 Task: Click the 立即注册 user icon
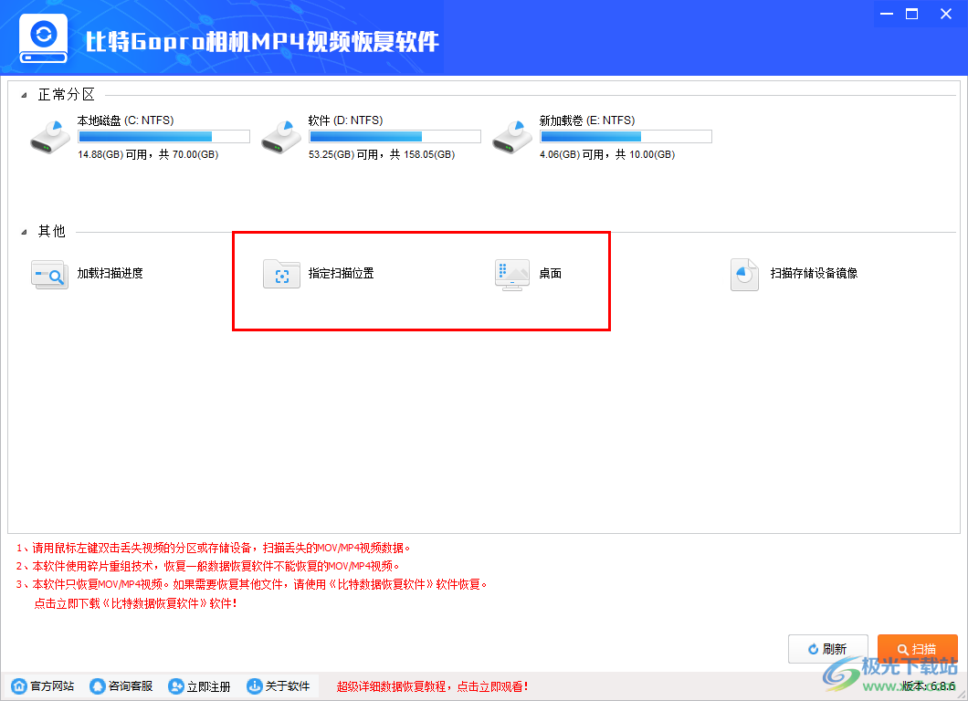click(176, 686)
